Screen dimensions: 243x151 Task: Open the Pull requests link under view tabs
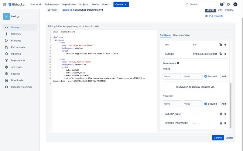[216, 16]
